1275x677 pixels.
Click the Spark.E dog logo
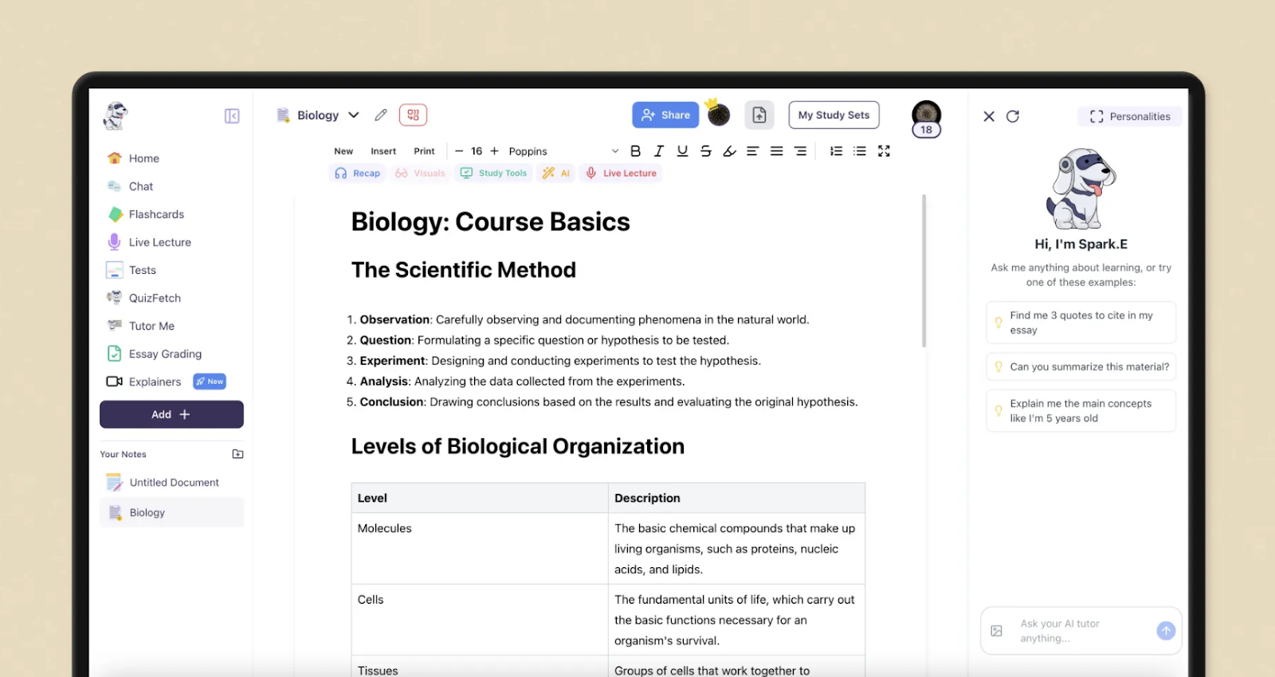[116, 115]
